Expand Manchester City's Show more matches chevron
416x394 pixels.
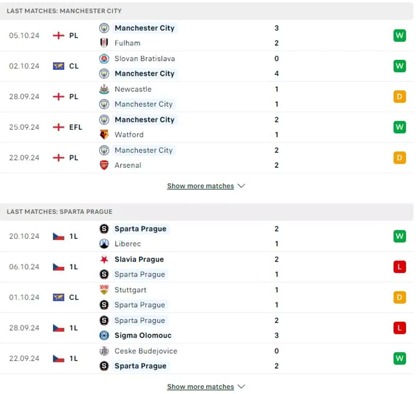coord(241,186)
